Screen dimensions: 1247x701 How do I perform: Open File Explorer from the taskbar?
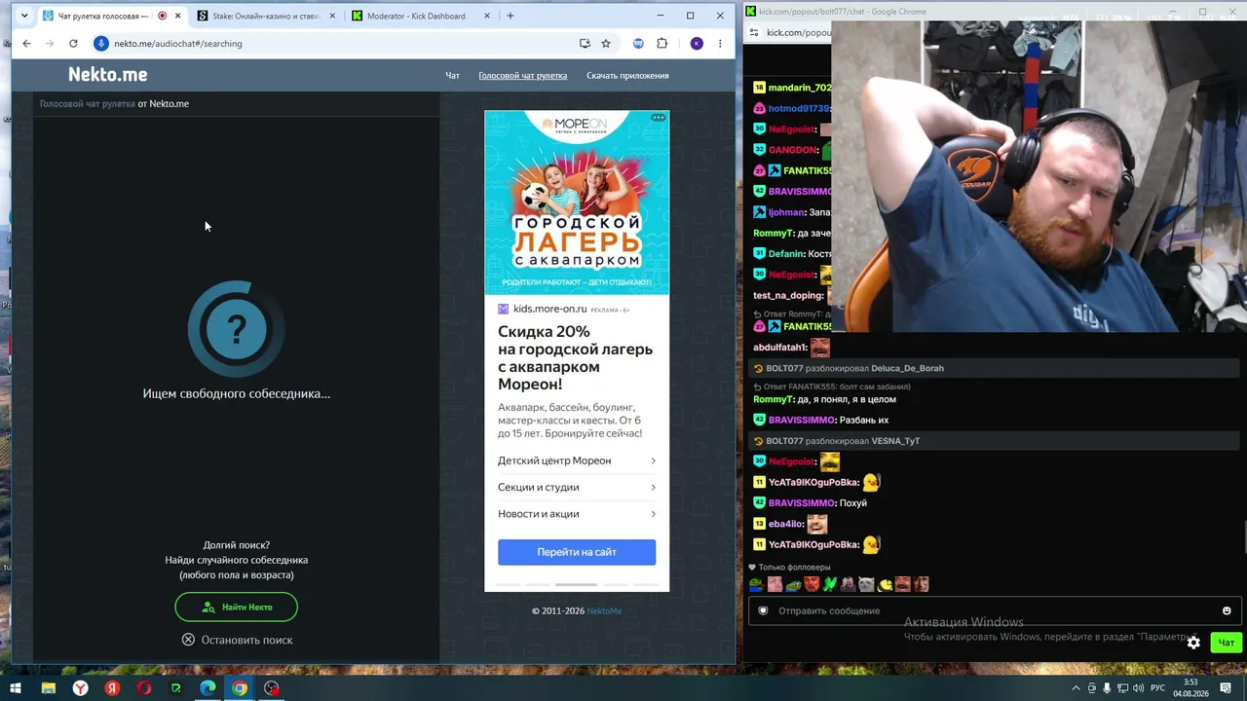tap(48, 688)
